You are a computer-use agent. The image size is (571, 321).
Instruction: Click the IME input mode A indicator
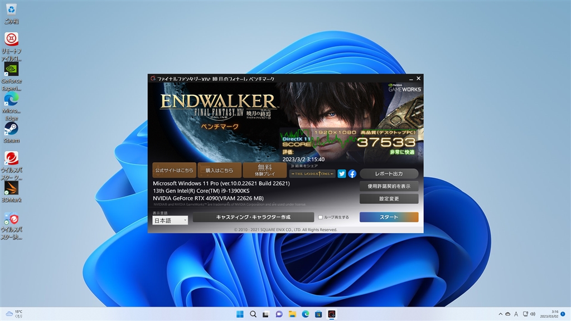pyautogui.click(x=516, y=314)
